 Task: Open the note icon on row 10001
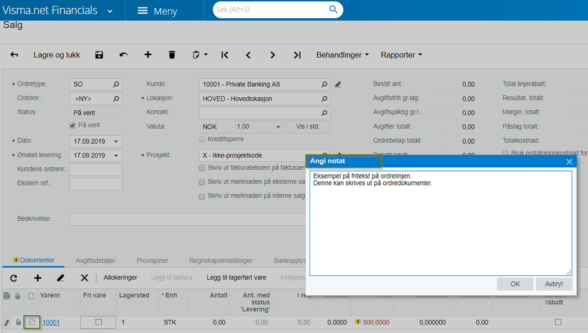32,322
